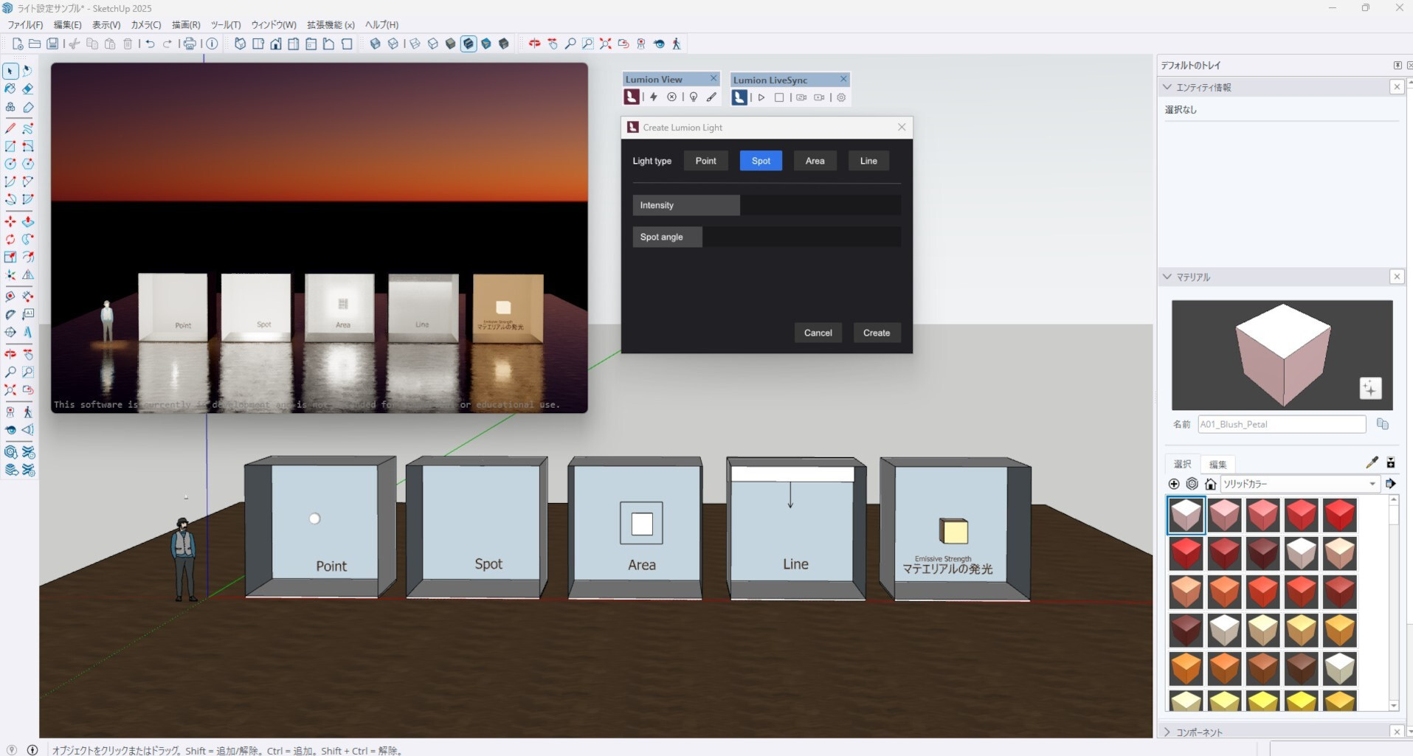Image resolution: width=1413 pixels, height=756 pixels.
Task: Click the Orbit tool in top toolbar
Action: point(534,44)
